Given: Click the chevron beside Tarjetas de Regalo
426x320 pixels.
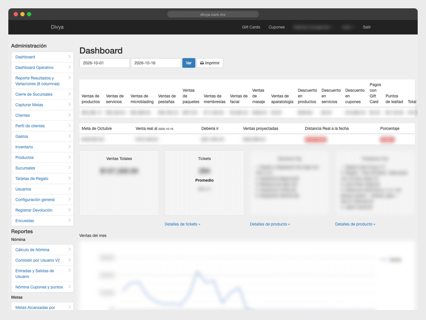Looking at the screenshot, I should 69,178.
